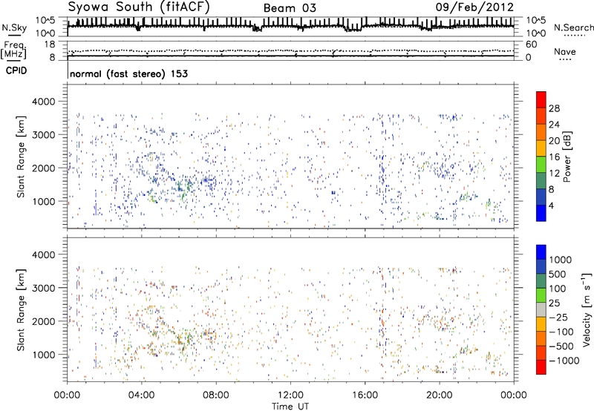Click 'normal (fast stereo) 153' text
This screenshot has height=411, width=594.
(x=128, y=73)
